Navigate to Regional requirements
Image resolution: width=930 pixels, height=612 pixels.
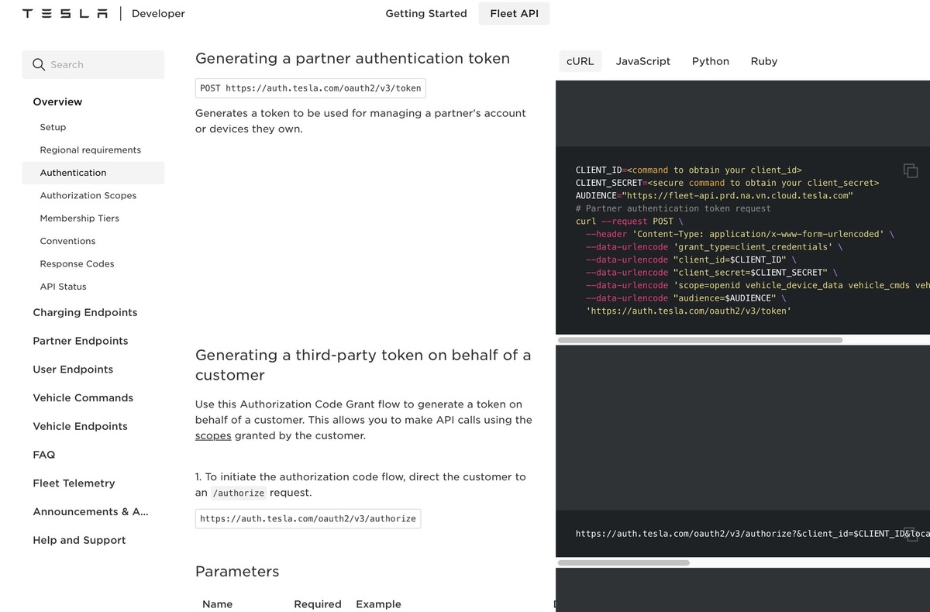[91, 150]
